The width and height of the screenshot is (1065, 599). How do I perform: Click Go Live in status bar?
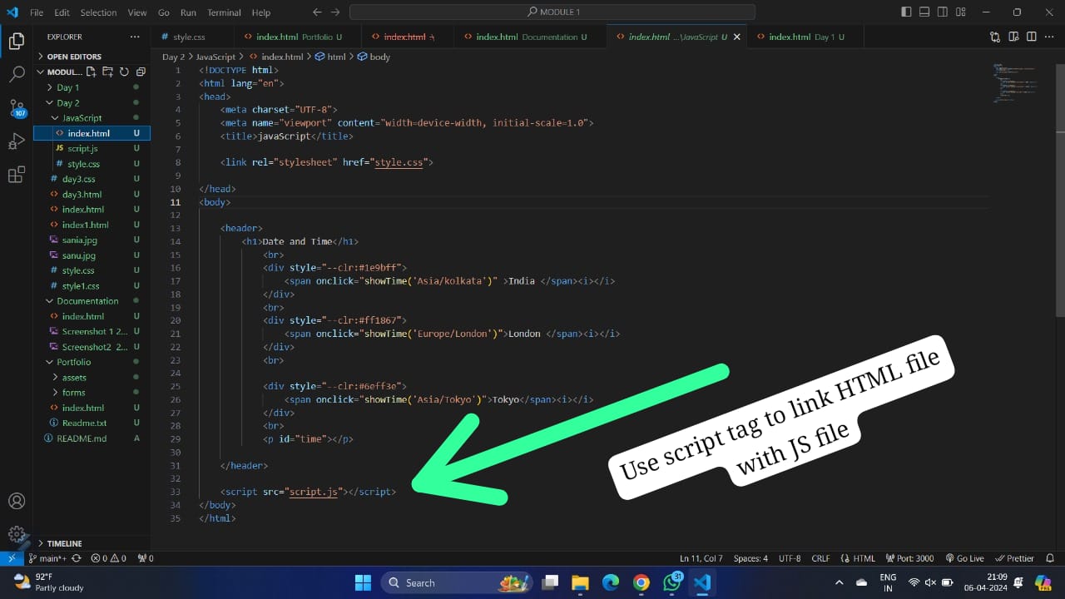click(x=963, y=558)
